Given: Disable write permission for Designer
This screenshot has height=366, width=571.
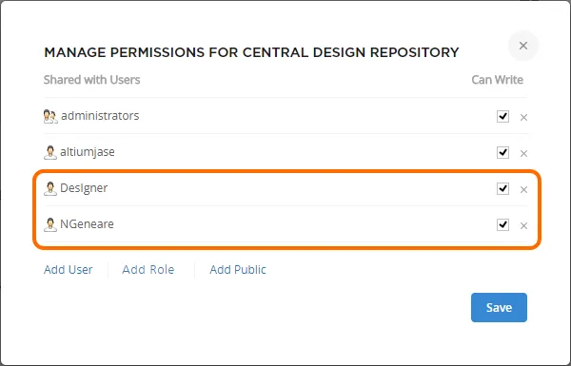Looking at the screenshot, I should (502, 188).
